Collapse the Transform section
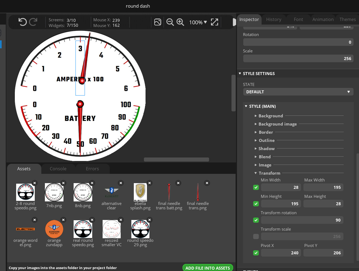 269,173
